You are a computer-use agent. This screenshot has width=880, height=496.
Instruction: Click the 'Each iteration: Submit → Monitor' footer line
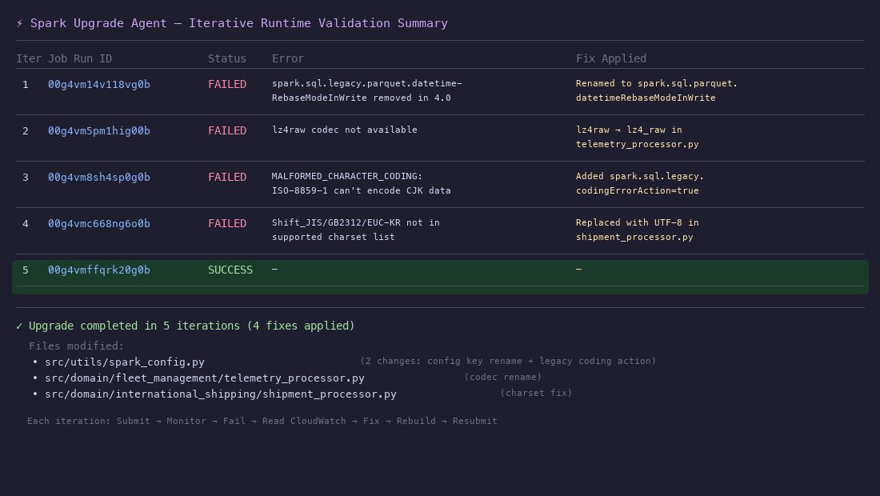tap(262, 422)
